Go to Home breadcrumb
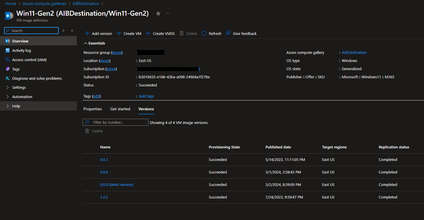The height and width of the screenshot is (220, 424). pos(11,4)
